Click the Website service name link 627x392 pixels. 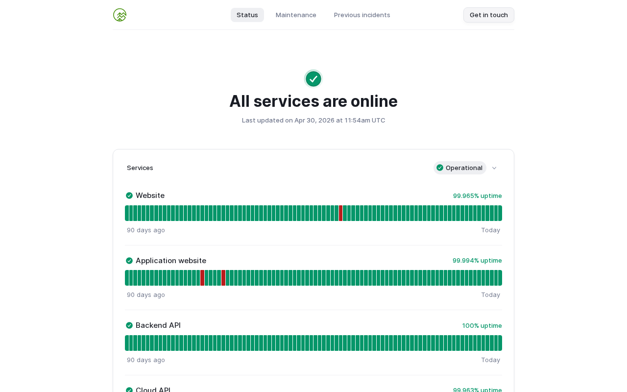pyautogui.click(x=150, y=196)
